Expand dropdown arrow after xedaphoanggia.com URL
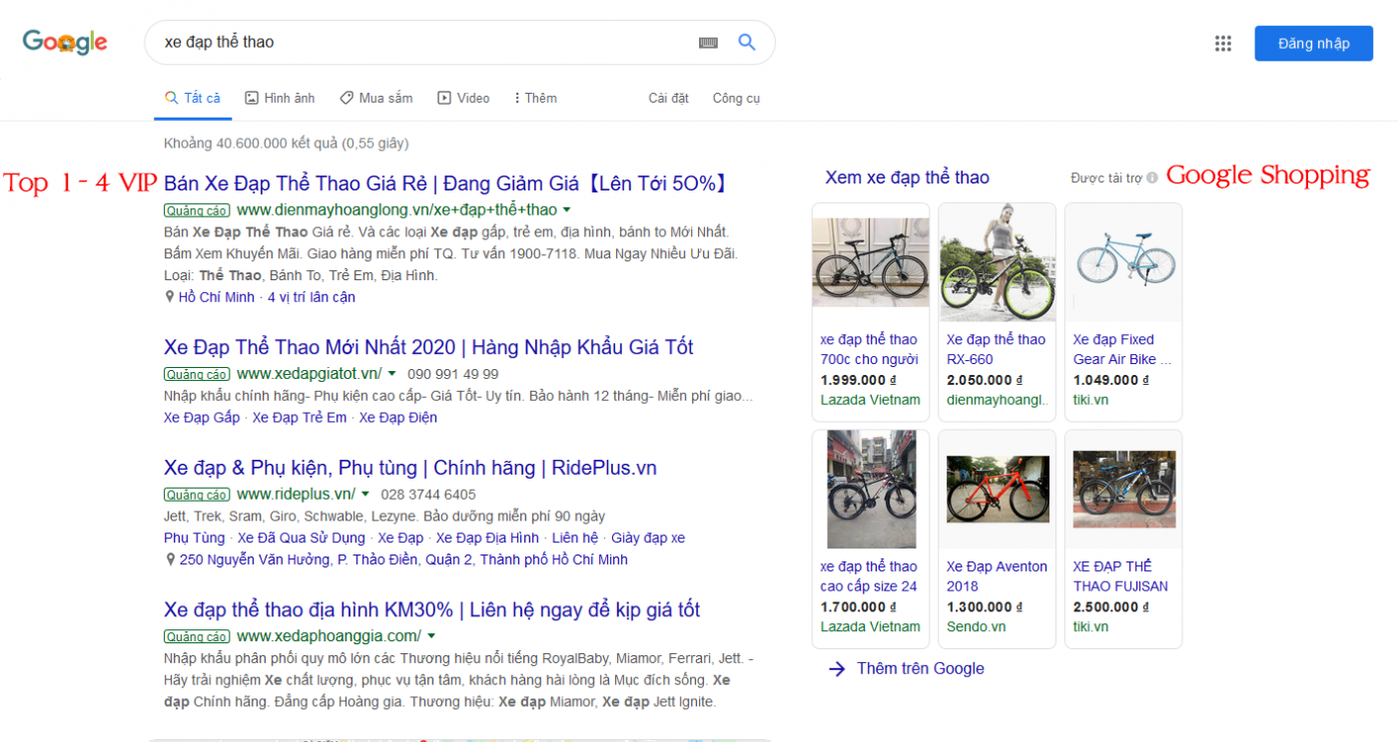This screenshot has width=1398, height=742. click(x=431, y=636)
